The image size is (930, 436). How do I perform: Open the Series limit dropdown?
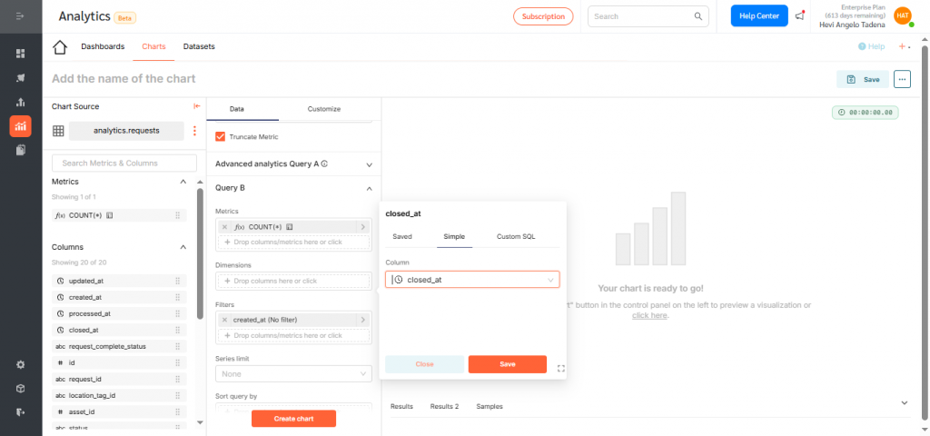293,373
